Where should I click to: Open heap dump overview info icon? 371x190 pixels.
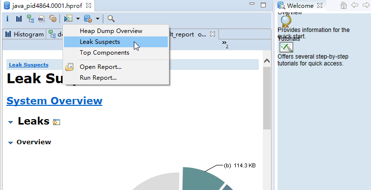click(x=7, y=19)
